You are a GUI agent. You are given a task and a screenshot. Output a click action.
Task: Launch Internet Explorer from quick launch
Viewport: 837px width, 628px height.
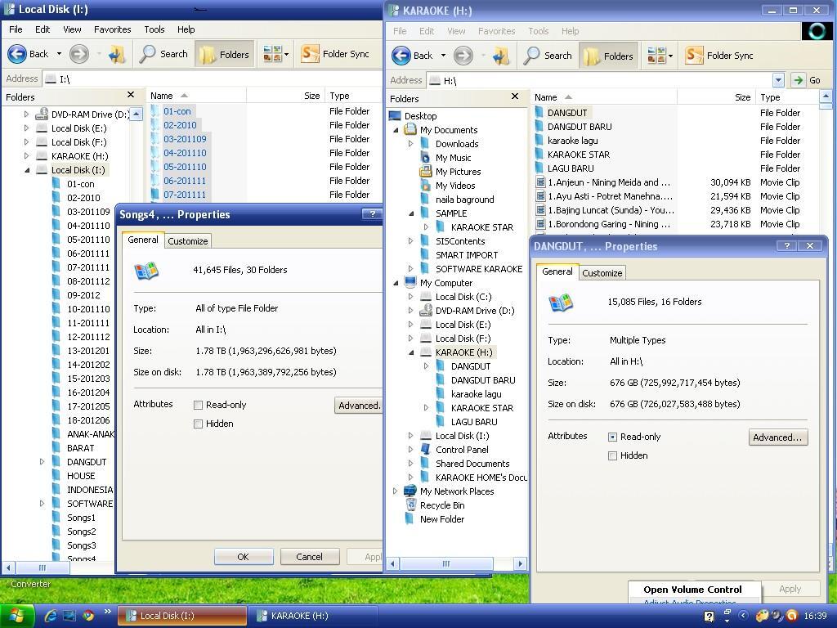51,616
